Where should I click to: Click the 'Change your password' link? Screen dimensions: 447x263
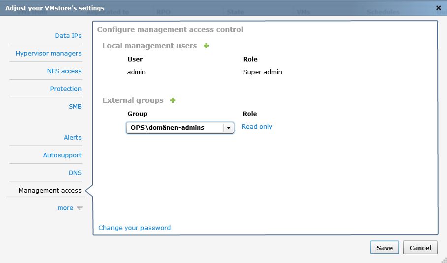pyautogui.click(x=134, y=228)
